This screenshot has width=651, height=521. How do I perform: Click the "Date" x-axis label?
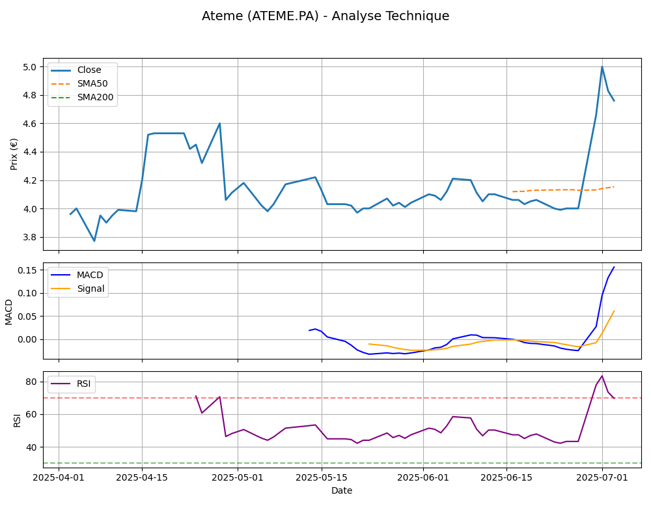(x=342, y=490)
